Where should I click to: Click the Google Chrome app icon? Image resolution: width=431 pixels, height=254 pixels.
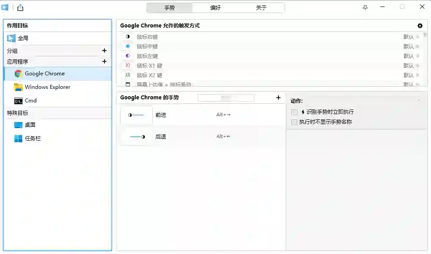[x=18, y=74]
